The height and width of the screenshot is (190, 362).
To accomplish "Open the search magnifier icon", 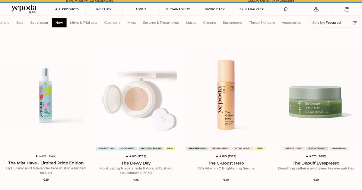I will pos(285,9).
